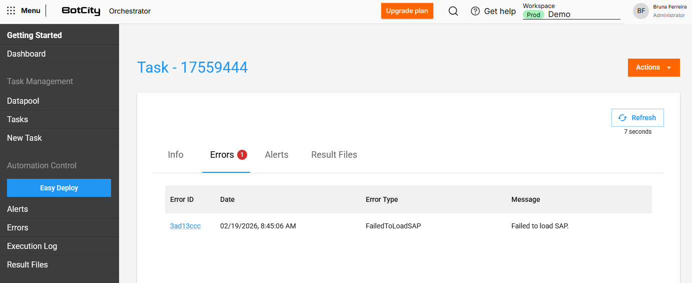Open Datapool in sidebar
The width and height of the screenshot is (692, 283).
23,101
